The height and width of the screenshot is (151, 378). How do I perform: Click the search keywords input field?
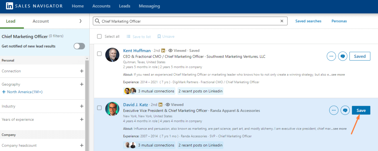click(x=190, y=21)
